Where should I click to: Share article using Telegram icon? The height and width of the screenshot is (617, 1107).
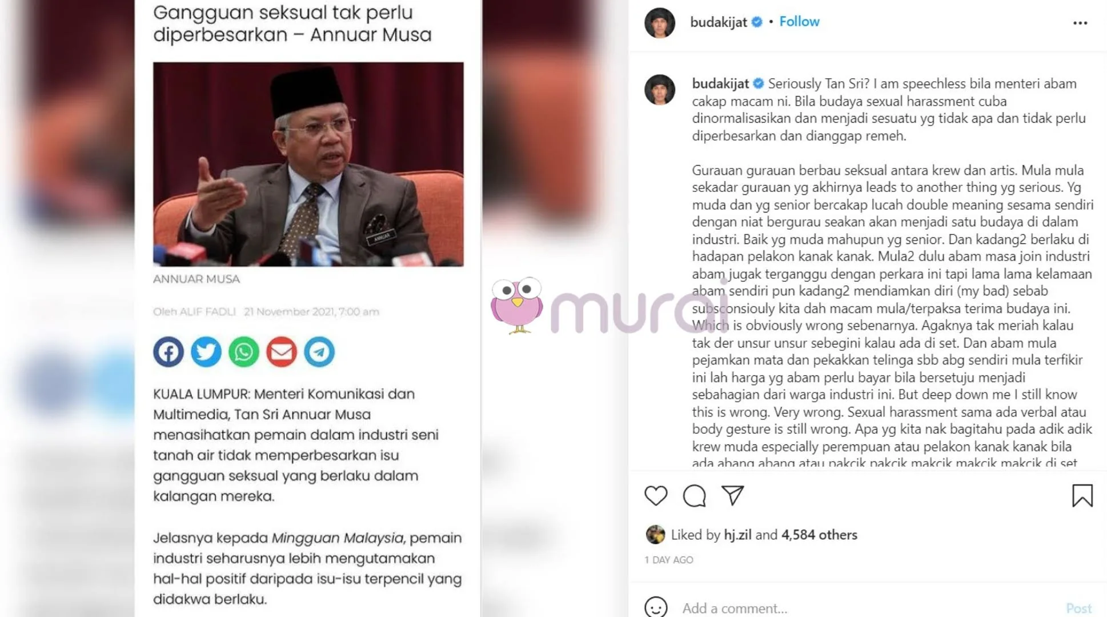pyautogui.click(x=319, y=352)
